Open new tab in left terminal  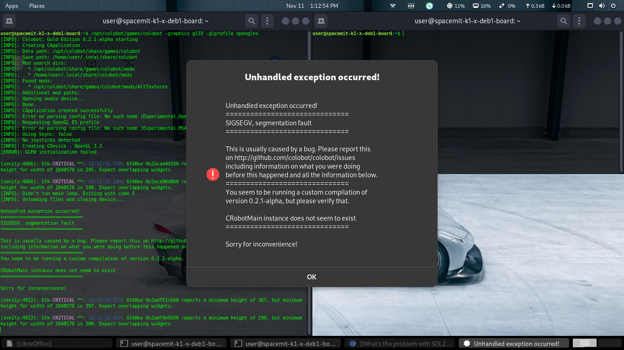point(9,21)
